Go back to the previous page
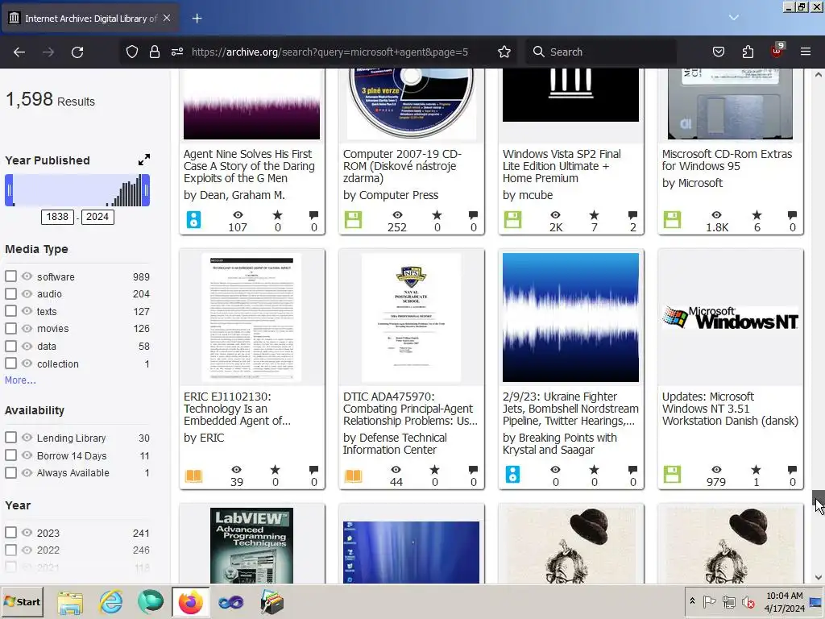This screenshot has height=619, width=825. click(x=19, y=52)
